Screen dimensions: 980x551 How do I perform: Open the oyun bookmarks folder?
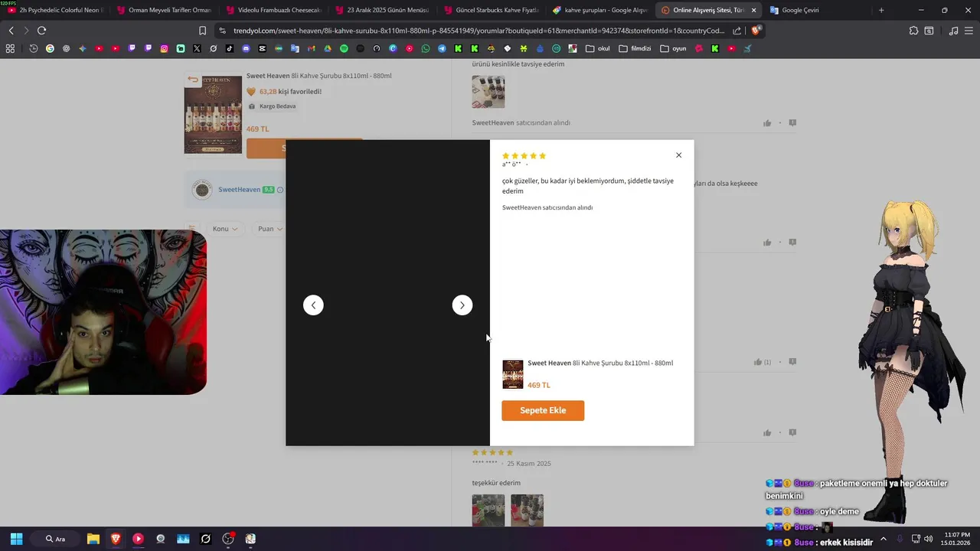674,48
